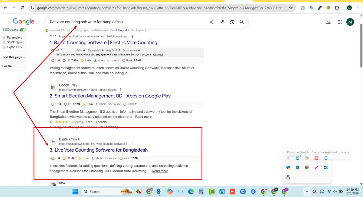
Task: Open Google account avatar on page
Action: pyautogui.click(x=350, y=22)
